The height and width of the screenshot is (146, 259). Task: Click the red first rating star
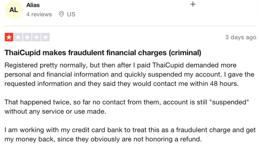[9, 37]
